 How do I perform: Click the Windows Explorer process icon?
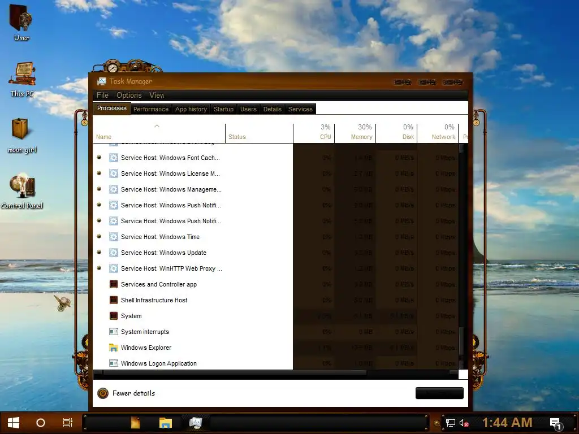[113, 348]
